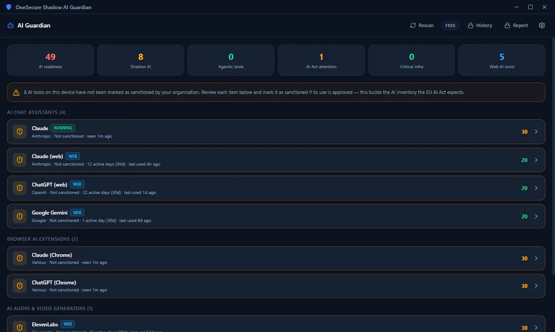The image size is (555, 332).
Task: Expand the Claude RUNNING row chevron
Action: click(x=536, y=131)
